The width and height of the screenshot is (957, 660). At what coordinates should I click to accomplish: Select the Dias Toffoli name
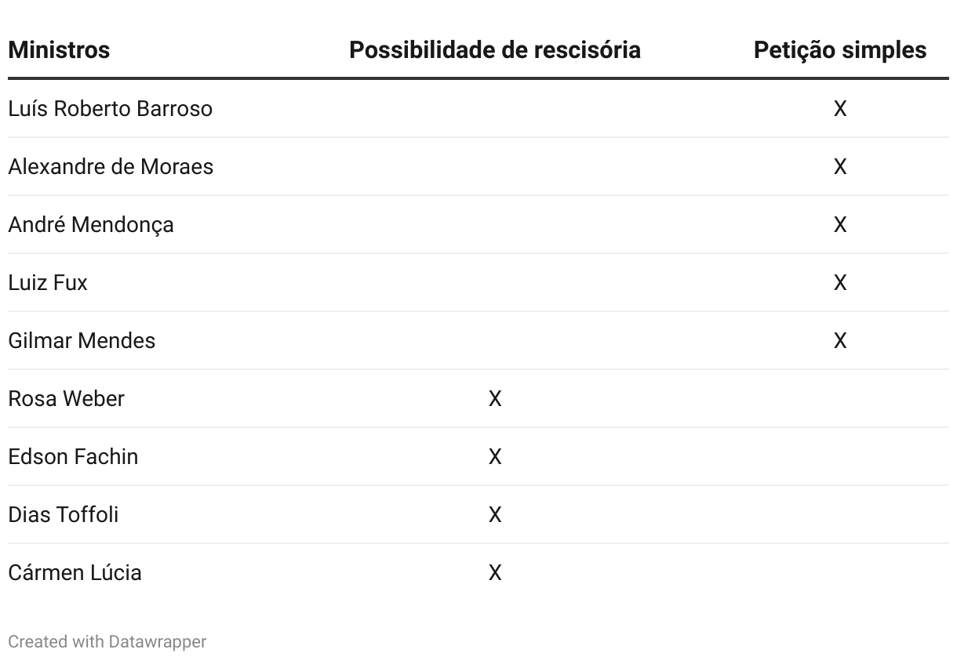coord(64,514)
